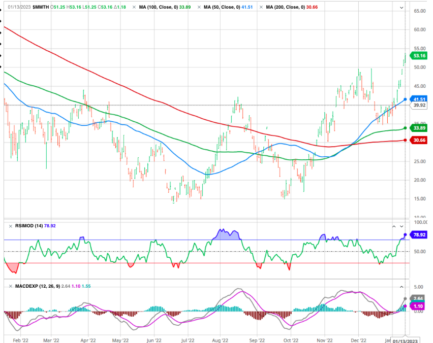Click the Δ1.18 change value in header
This screenshot has width=433, height=343.
(x=120, y=7)
